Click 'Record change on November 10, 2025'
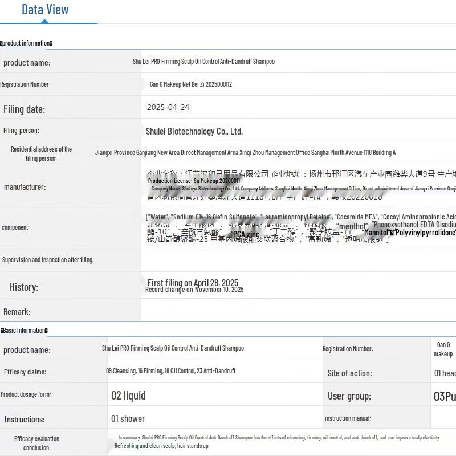The image size is (456, 456). click(x=194, y=290)
